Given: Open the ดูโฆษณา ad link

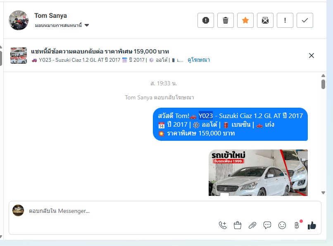Looking at the screenshot, I should point(199,60).
